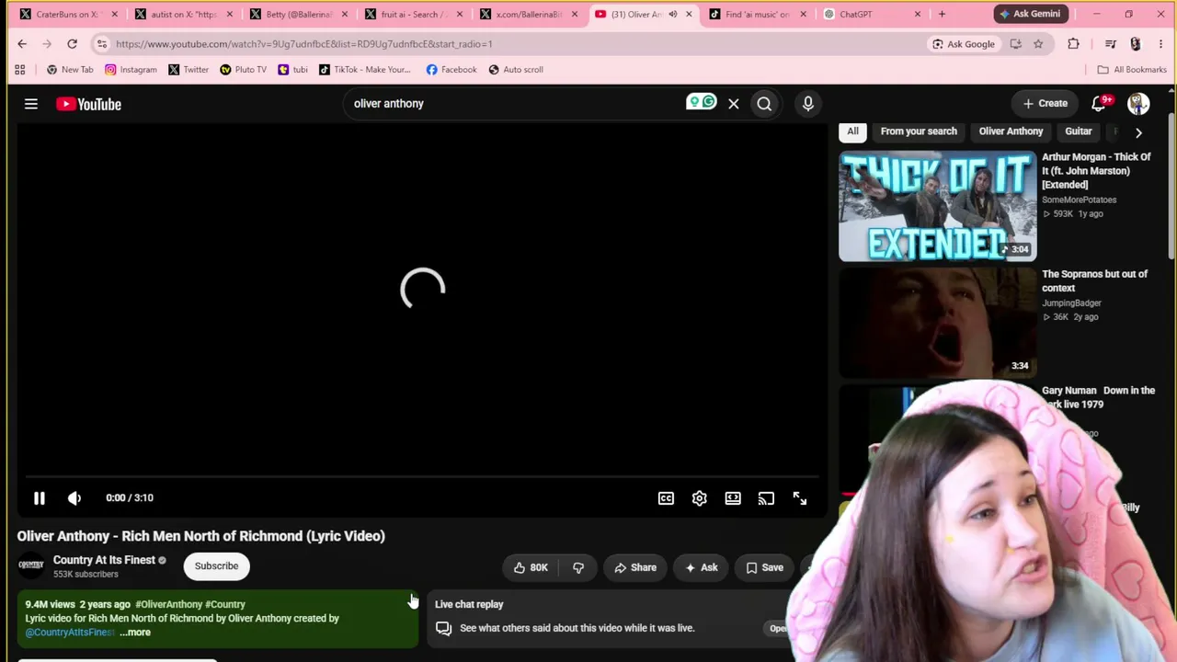Viewport: 1177px width, 662px height.
Task: Open the video settings gear
Action: point(700,498)
